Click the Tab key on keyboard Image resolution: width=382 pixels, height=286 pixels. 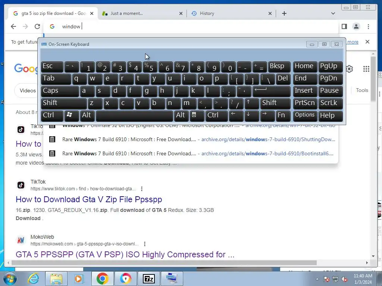pyautogui.click(x=56, y=79)
